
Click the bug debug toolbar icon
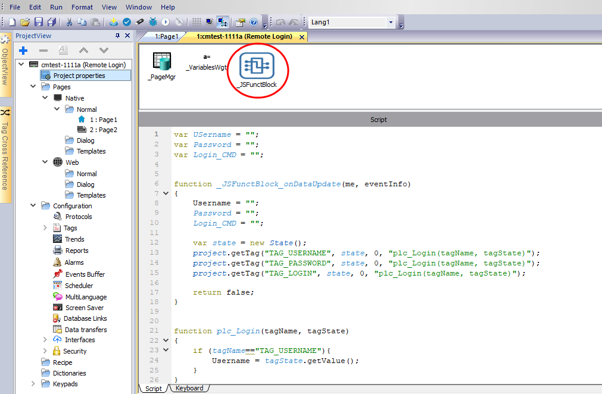click(x=153, y=22)
